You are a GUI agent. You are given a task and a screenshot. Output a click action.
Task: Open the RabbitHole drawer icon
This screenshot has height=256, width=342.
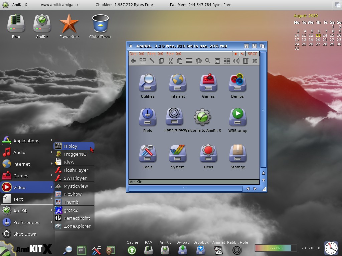tap(174, 116)
